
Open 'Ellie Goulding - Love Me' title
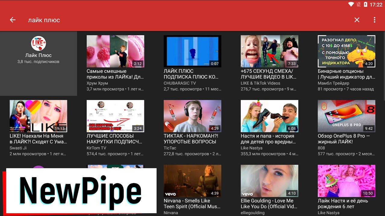(269, 204)
